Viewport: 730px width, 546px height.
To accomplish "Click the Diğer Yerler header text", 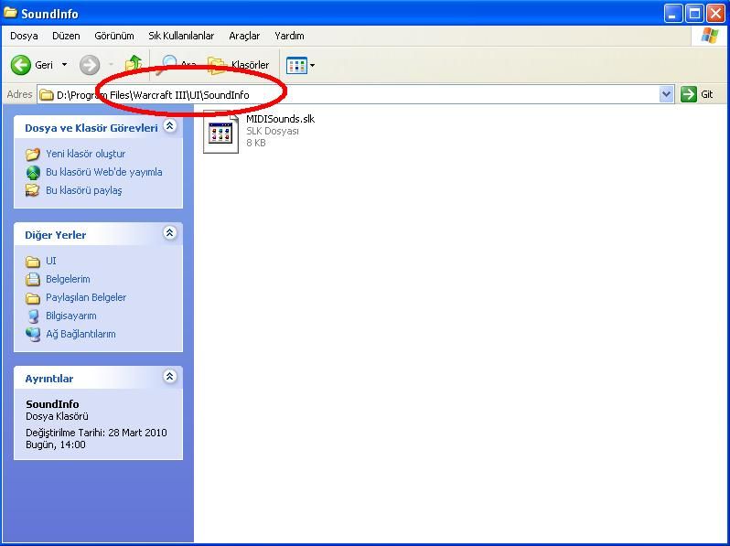I will (x=56, y=235).
